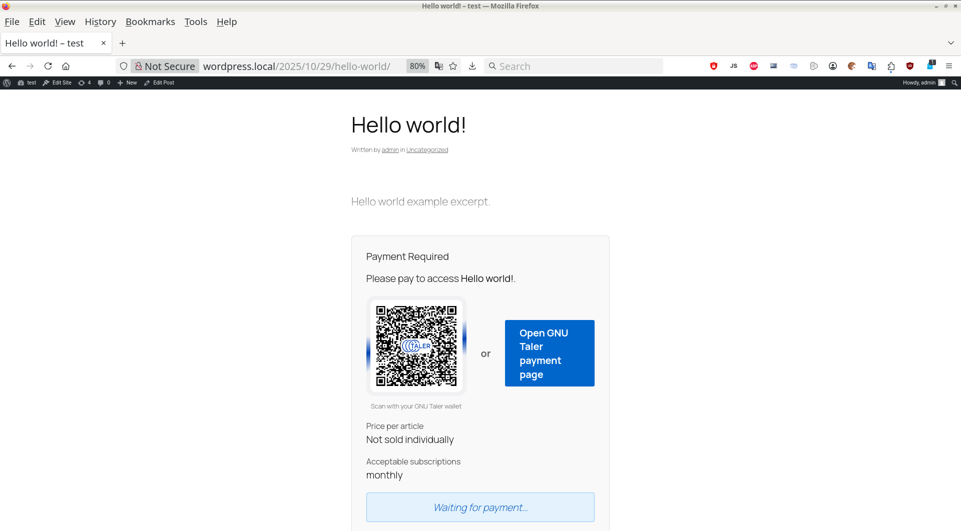The image size is (961, 531).
Task: Open the test site dashboard menu
Action: point(27,83)
